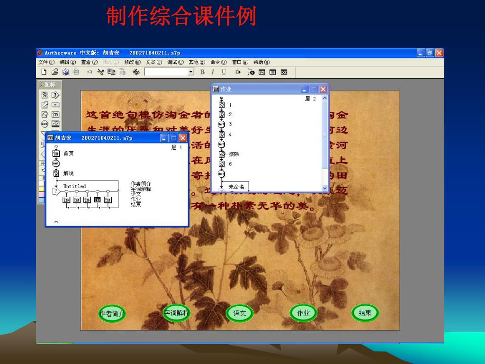Click the Undo toolbar icon
This screenshot has height=364, width=485.
click(x=90, y=72)
